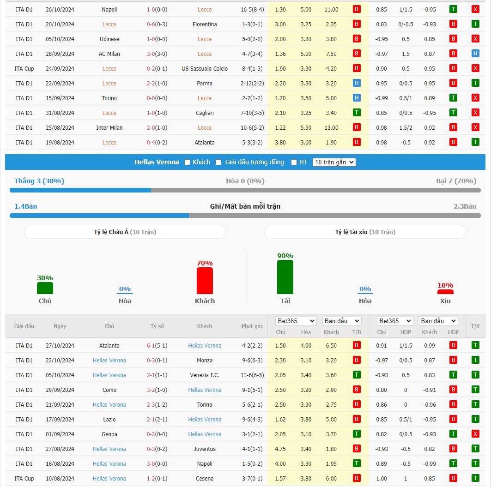The height and width of the screenshot is (487, 491).
Task: Click red X icon in Genoa row
Action: click(475, 434)
